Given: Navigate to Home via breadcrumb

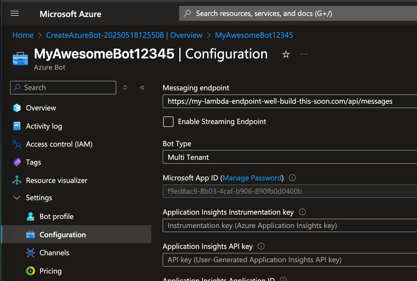Looking at the screenshot, I should 23,35.
